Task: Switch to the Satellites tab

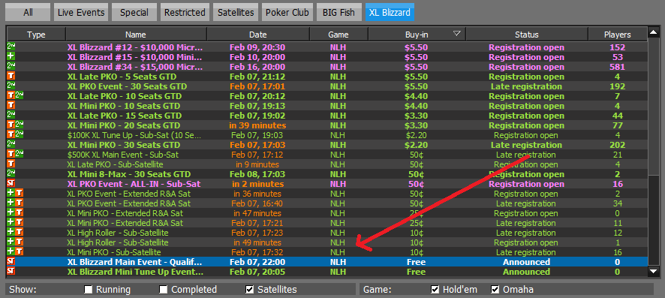Action: (x=236, y=12)
